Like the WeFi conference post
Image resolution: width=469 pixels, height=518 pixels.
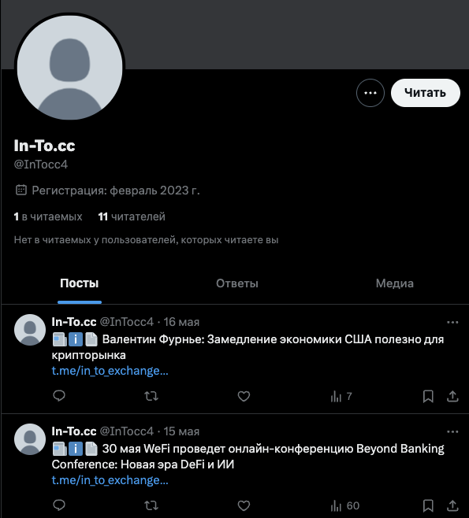pos(244,505)
